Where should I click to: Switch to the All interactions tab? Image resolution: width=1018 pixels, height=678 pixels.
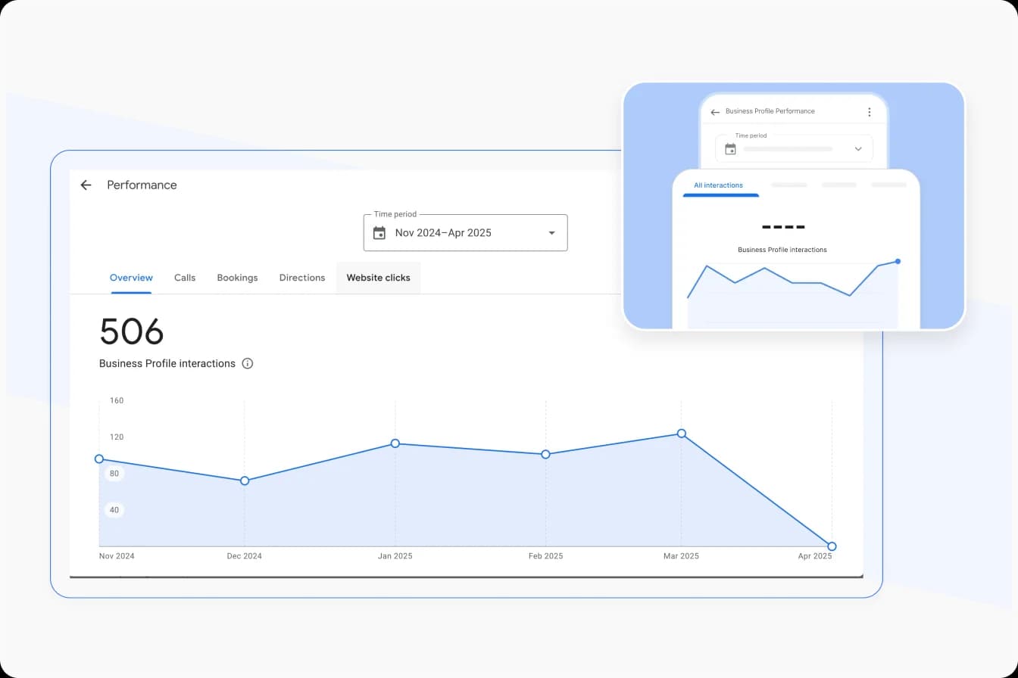coord(719,185)
